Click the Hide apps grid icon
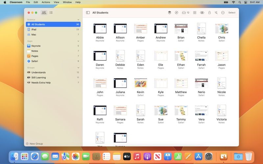The image size is (263, 164). tap(195, 12)
